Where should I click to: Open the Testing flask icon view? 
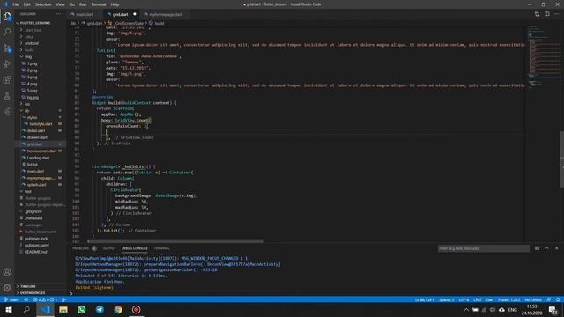[x=7, y=96]
